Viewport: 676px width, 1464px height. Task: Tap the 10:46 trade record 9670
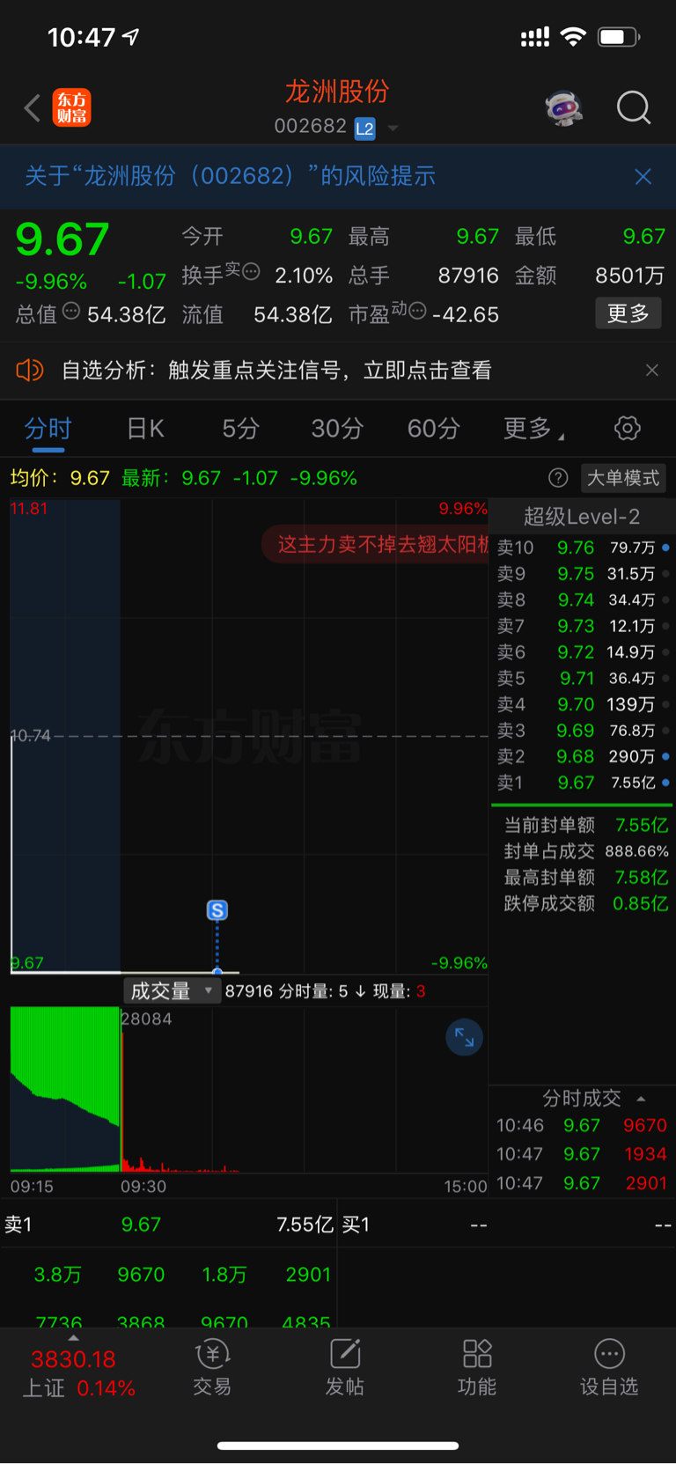(581, 1126)
